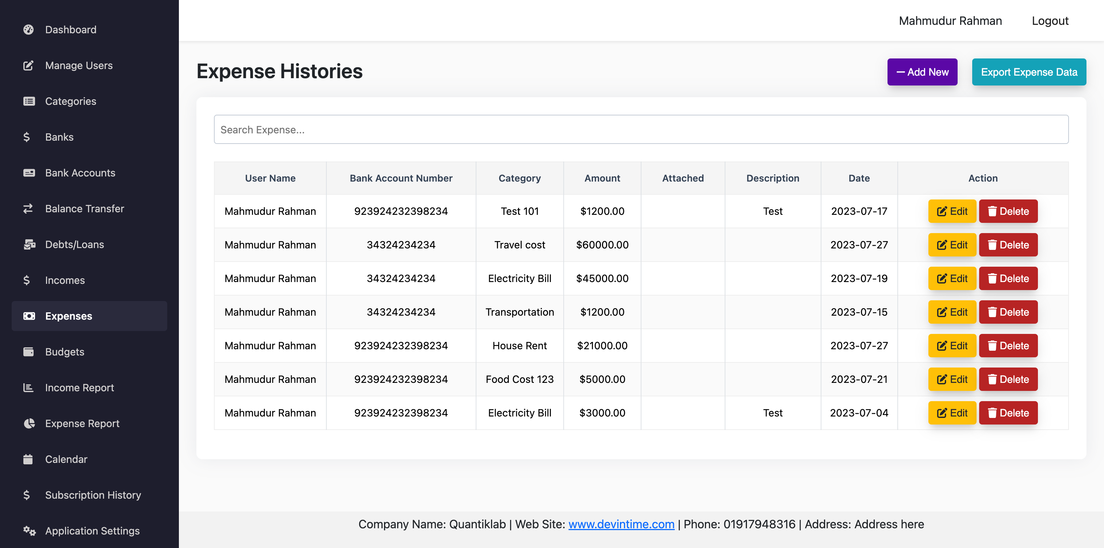Click the Calendar sidebar icon

point(28,458)
